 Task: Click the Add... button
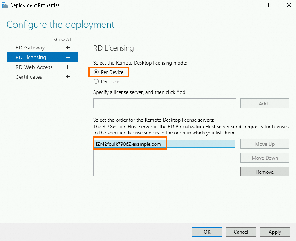point(265,103)
